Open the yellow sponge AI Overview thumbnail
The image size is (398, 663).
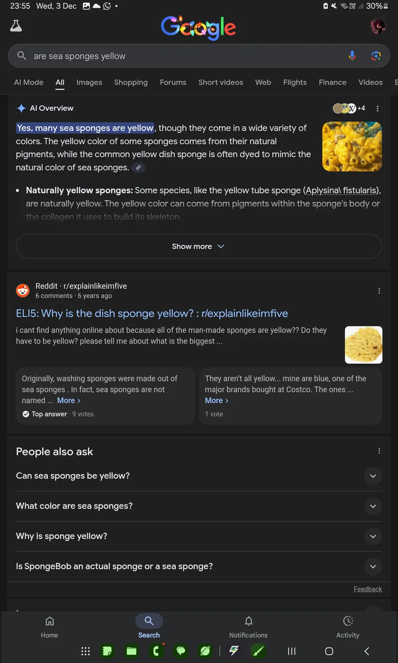point(352,146)
